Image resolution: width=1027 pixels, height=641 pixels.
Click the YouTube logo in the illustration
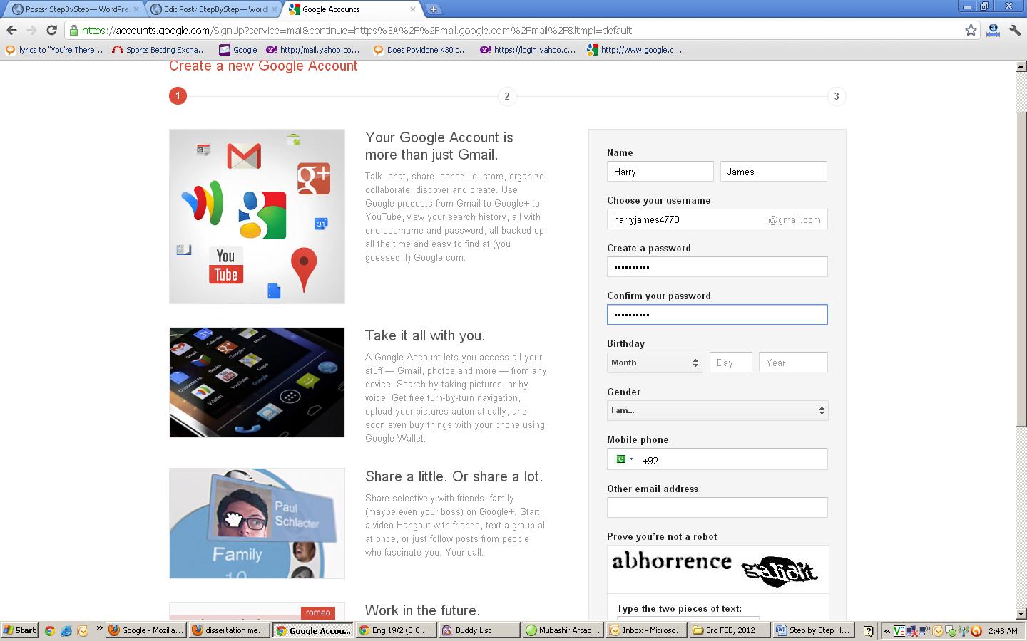[x=226, y=266]
